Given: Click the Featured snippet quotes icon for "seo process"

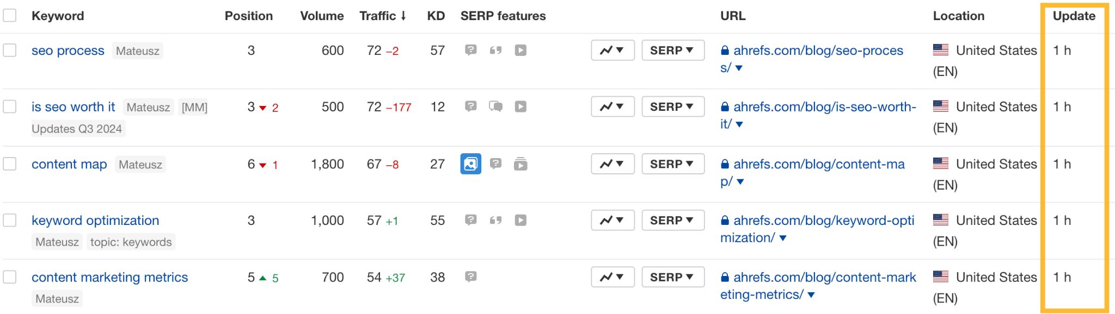Looking at the screenshot, I should pos(495,50).
